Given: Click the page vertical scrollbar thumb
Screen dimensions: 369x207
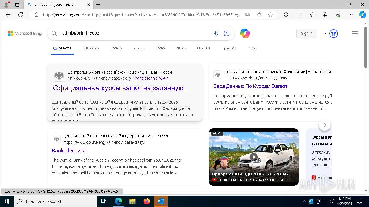Looking at the screenshot, I should (366, 47).
